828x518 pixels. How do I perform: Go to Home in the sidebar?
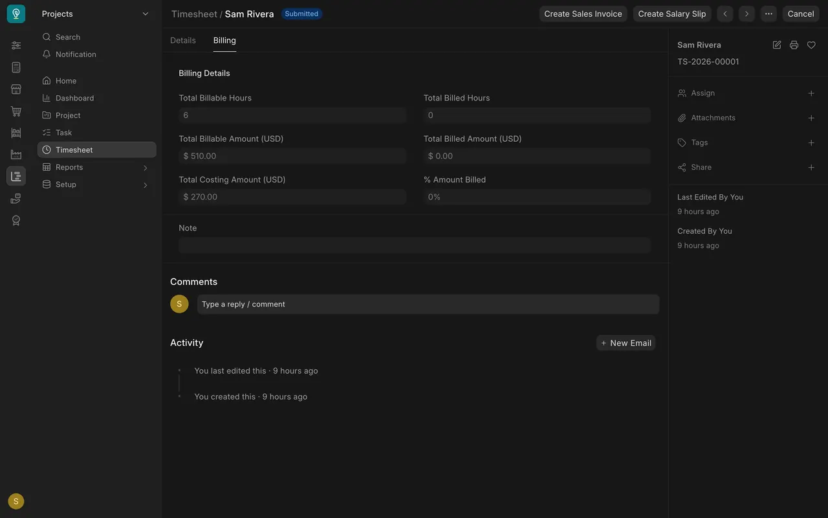pyautogui.click(x=97, y=81)
